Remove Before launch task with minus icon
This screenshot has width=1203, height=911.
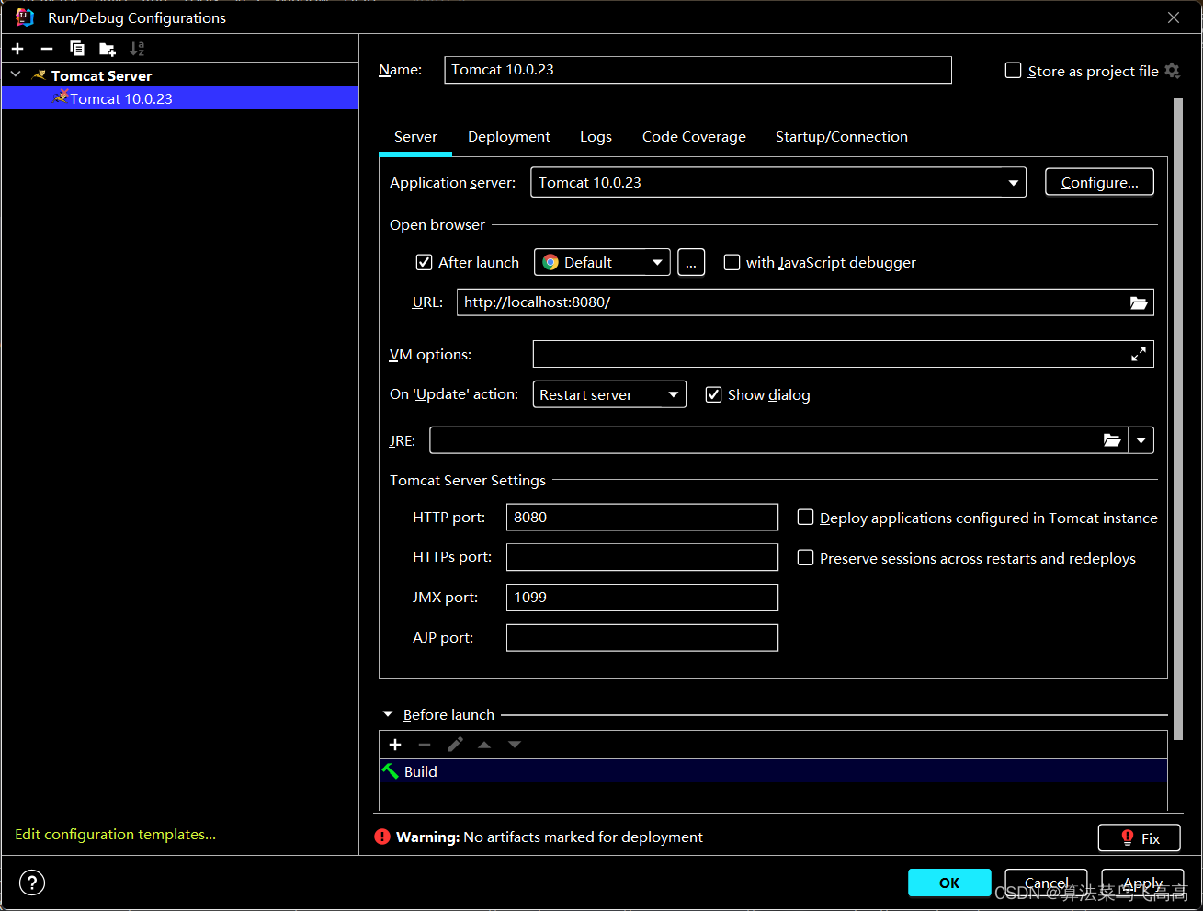tap(425, 745)
